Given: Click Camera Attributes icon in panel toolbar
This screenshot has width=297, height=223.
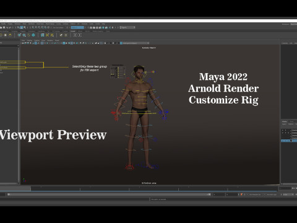Looking at the screenshot, I should pos(28,43).
